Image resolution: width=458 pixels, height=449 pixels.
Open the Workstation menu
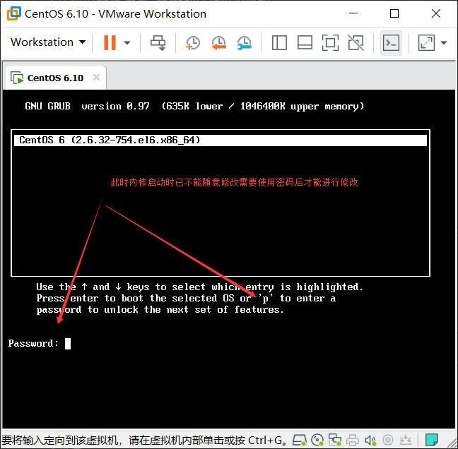tap(48, 42)
